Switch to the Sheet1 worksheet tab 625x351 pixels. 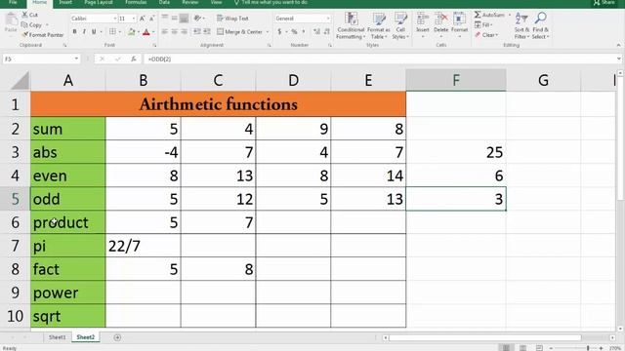pos(57,337)
